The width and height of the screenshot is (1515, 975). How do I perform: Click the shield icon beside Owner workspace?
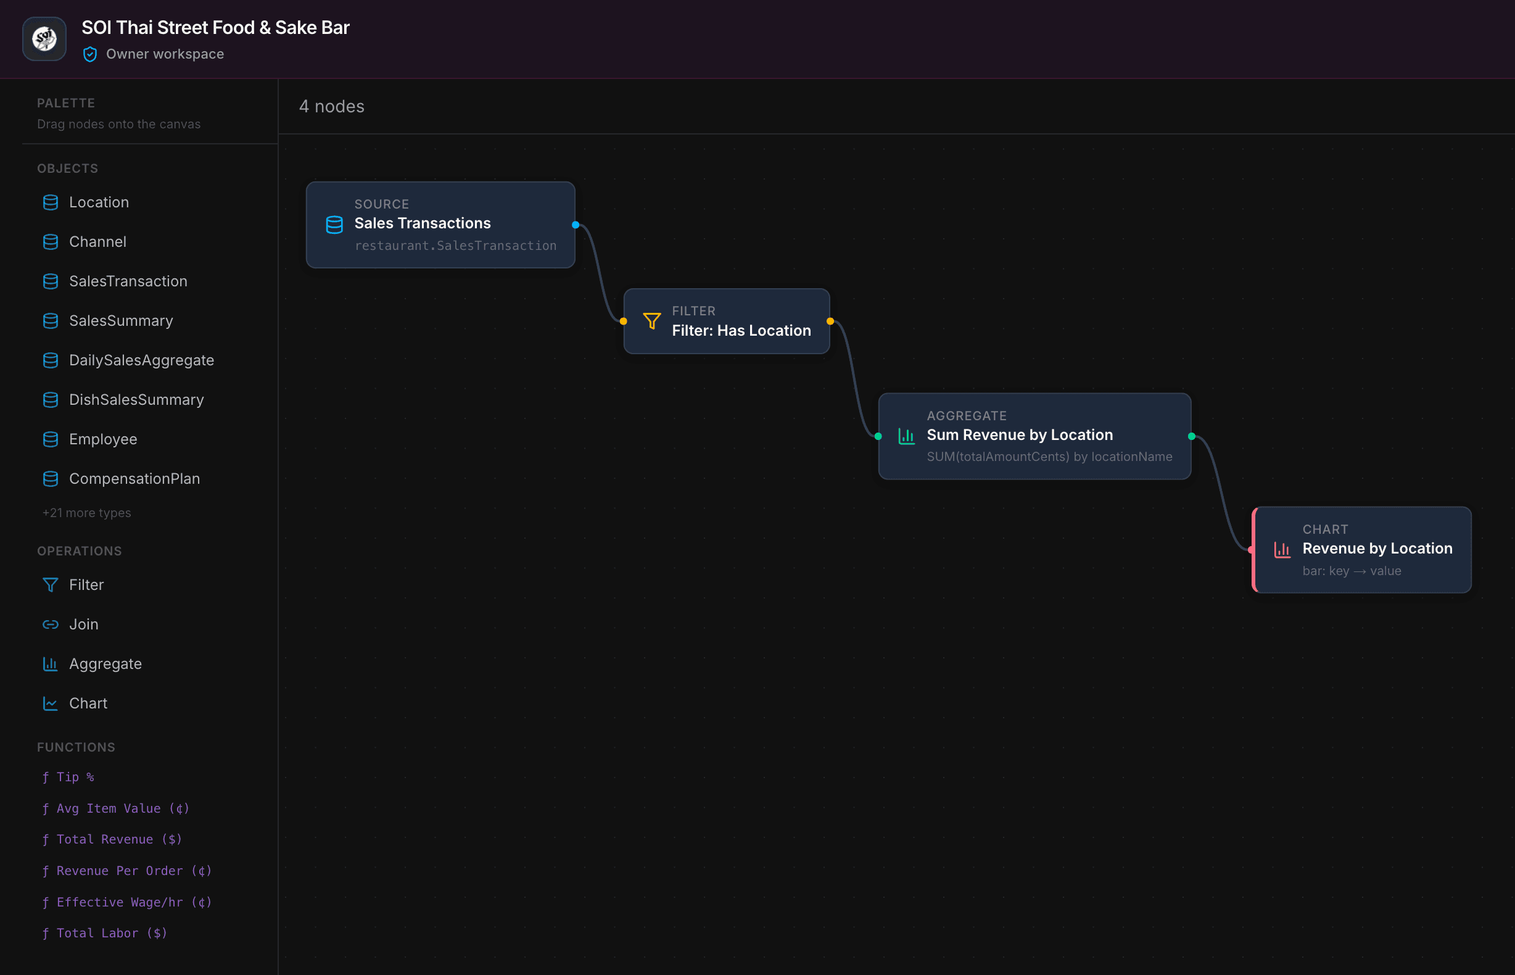point(90,54)
